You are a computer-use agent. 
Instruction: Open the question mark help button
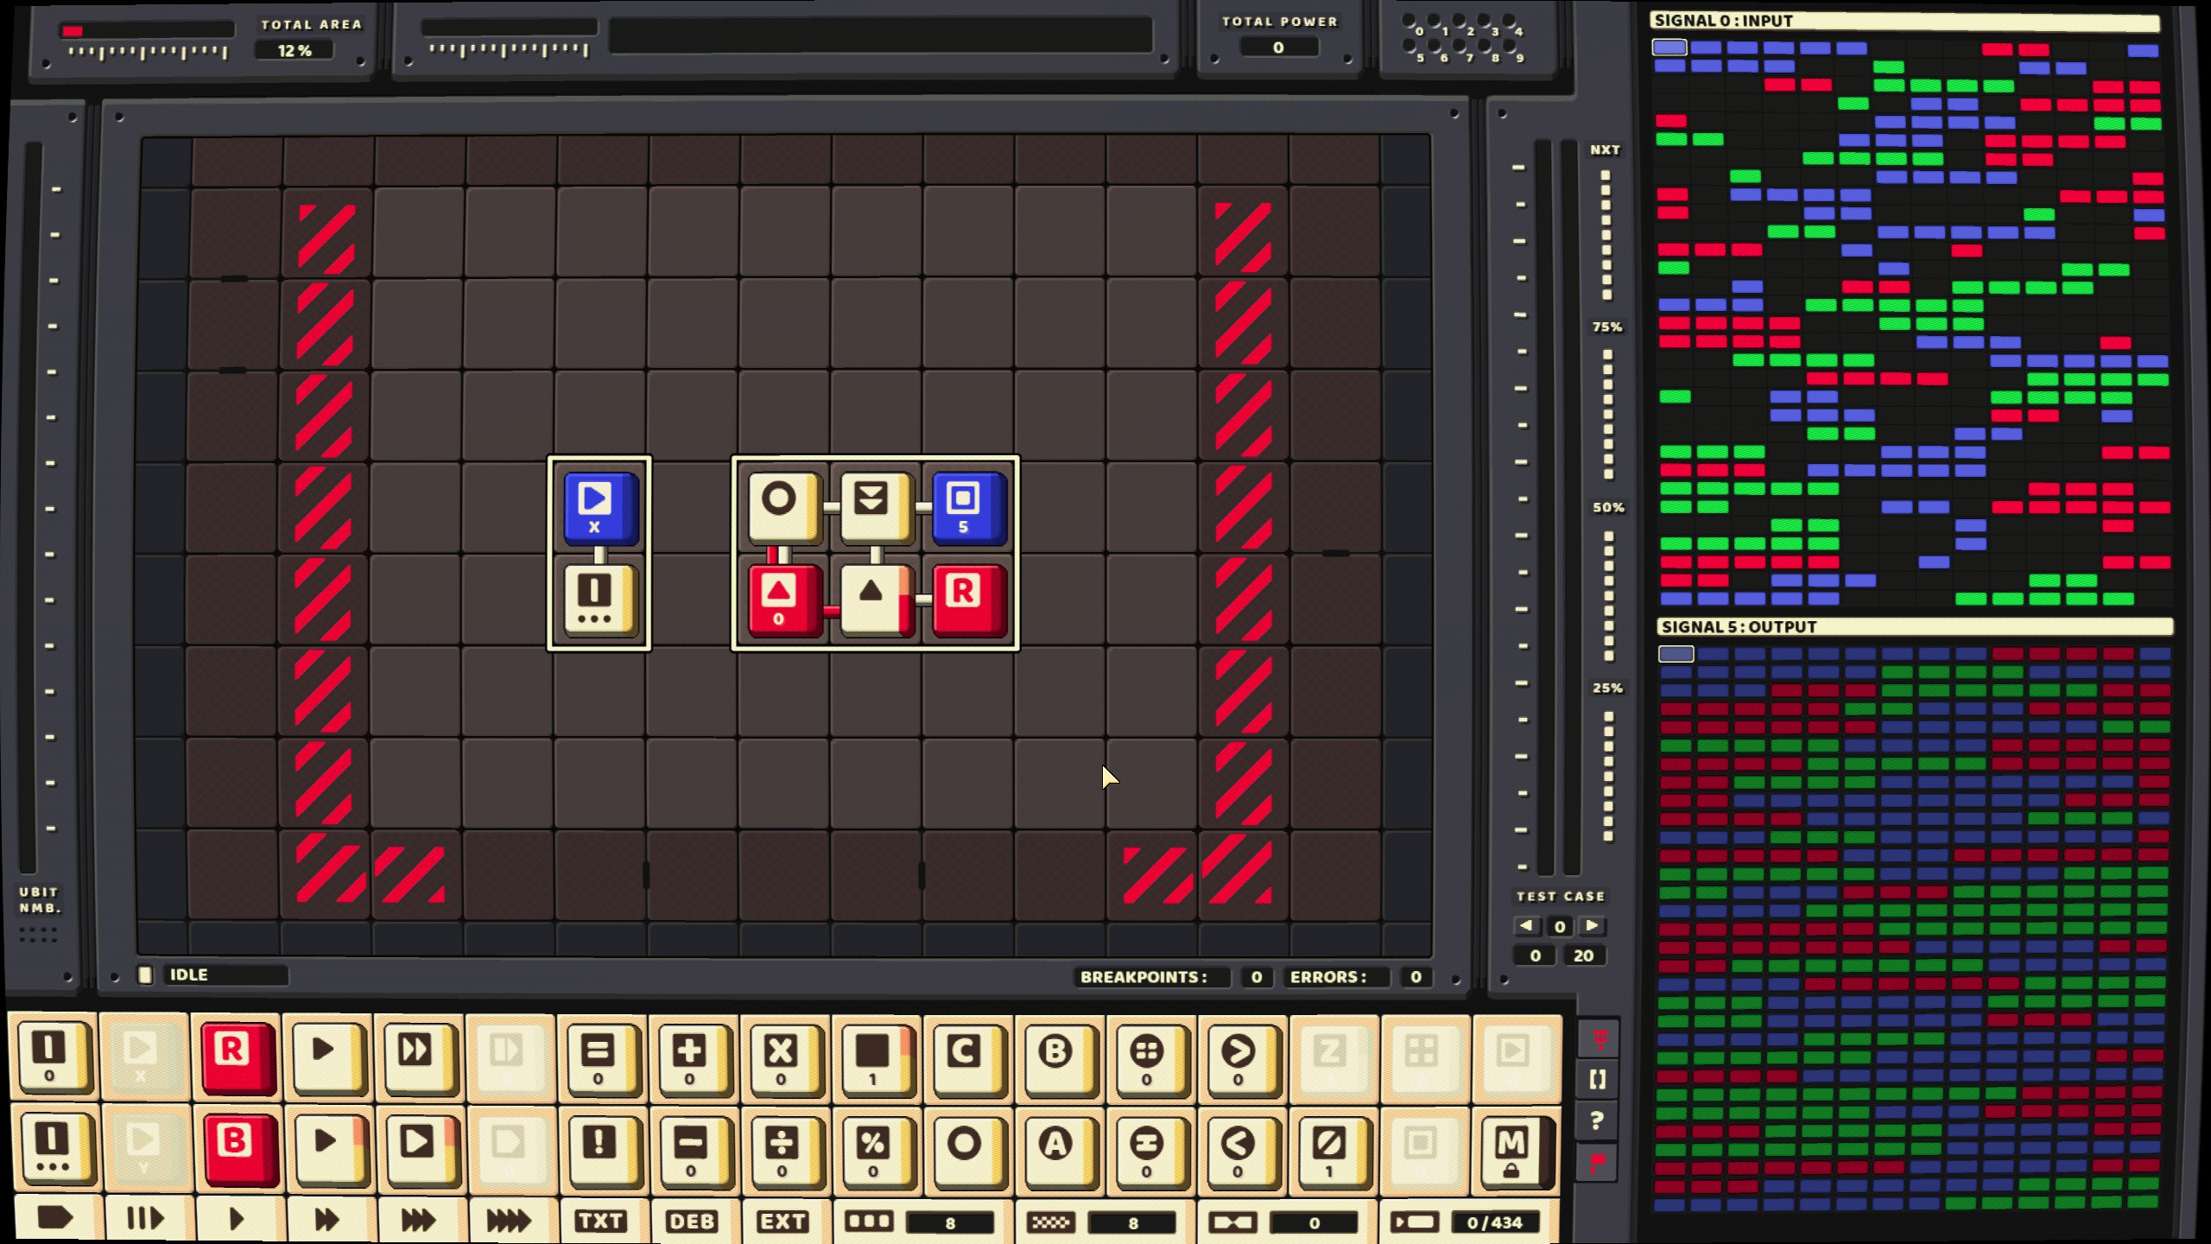point(1597,1121)
